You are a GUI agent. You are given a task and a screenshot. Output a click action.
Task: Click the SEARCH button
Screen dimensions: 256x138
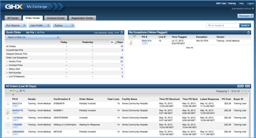(245, 26)
